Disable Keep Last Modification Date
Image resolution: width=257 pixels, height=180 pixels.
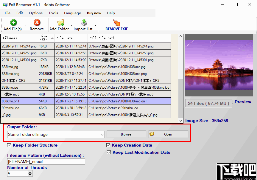(x=109, y=152)
